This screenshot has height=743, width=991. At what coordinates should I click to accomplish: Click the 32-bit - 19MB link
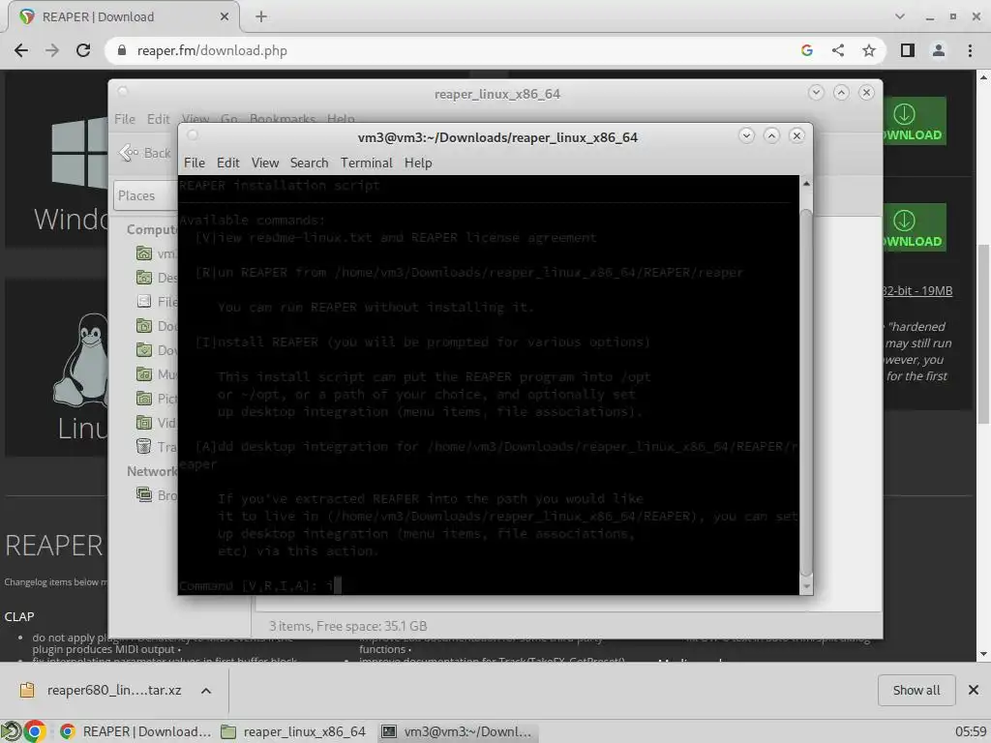(917, 290)
